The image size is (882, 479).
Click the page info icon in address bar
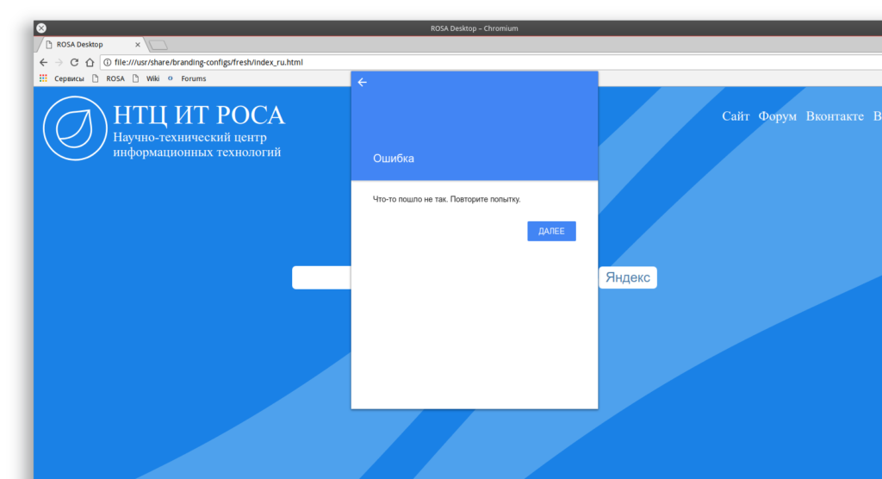[108, 62]
